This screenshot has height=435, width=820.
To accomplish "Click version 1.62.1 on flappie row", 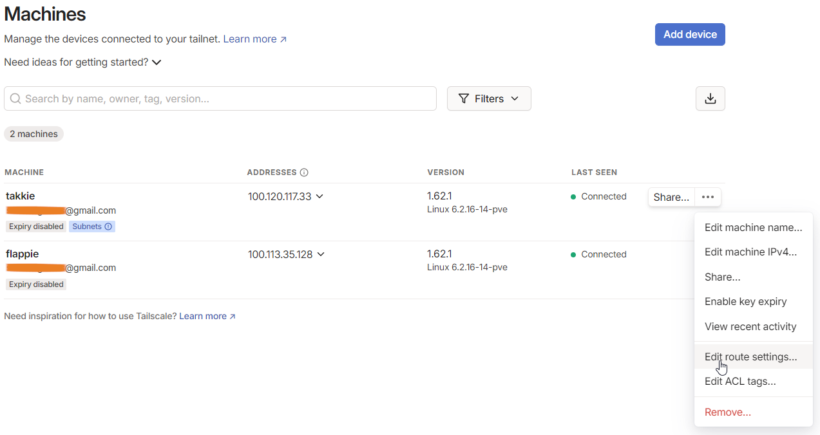I will pos(439,254).
